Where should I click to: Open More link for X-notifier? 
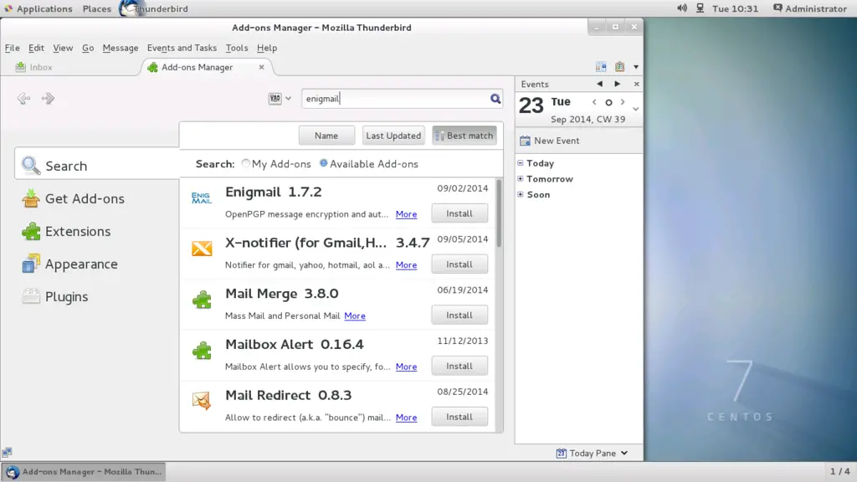click(x=406, y=265)
